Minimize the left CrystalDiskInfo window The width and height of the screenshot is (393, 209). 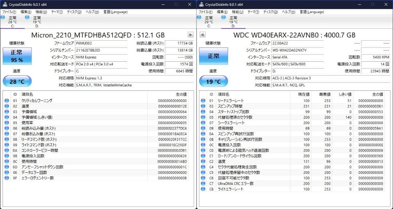(x=163, y=4)
